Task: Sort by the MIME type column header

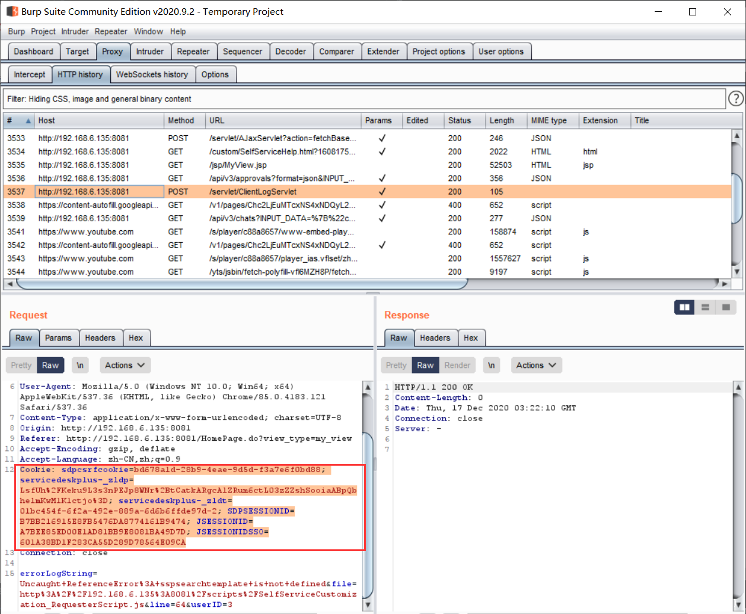Action: (x=553, y=120)
